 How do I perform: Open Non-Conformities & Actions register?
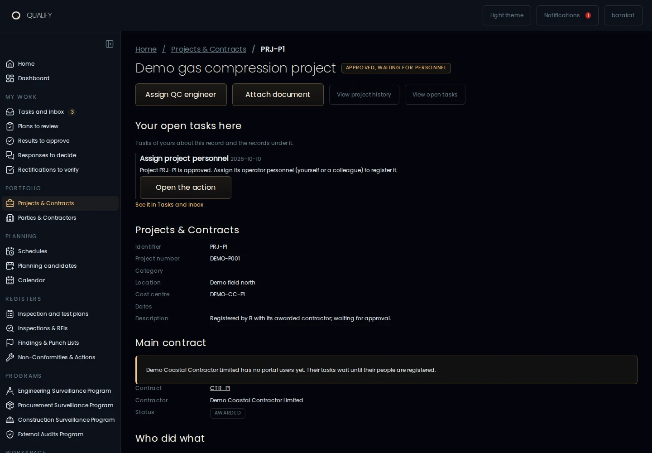pos(60,357)
